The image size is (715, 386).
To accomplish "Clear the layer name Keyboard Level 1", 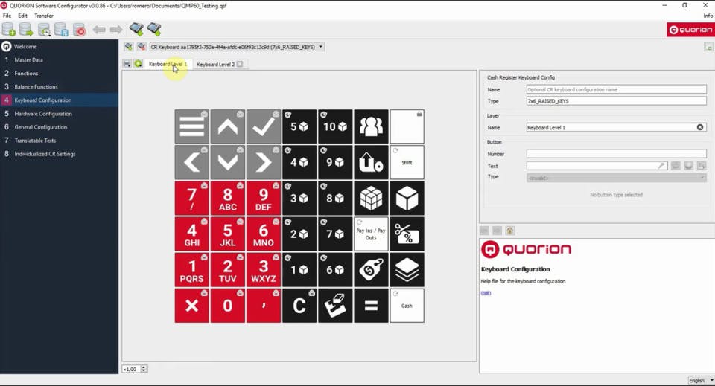I will click(700, 127).
